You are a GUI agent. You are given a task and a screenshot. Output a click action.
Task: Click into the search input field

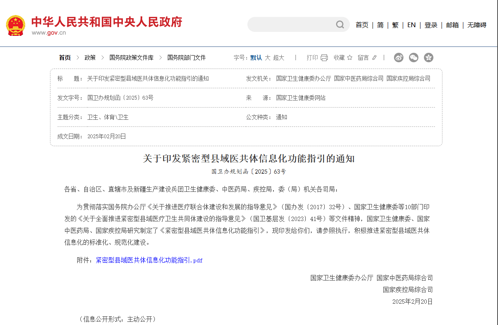pos(292,25)
